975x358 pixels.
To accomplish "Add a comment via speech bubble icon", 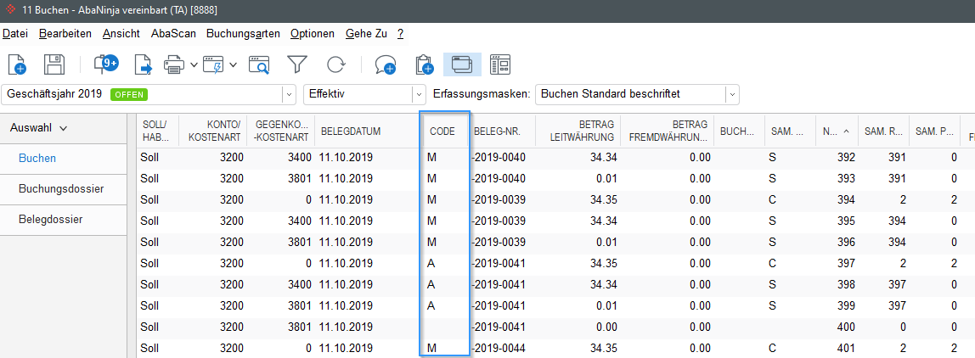I will point(385,64).
